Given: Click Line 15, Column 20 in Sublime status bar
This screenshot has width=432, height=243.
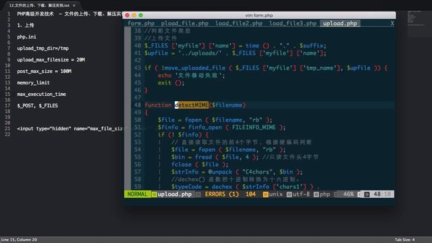Looking at the screenshot, I should coord(19,240).
